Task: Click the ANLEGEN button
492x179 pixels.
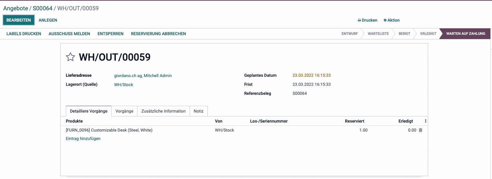Action: tap(48, 20)
